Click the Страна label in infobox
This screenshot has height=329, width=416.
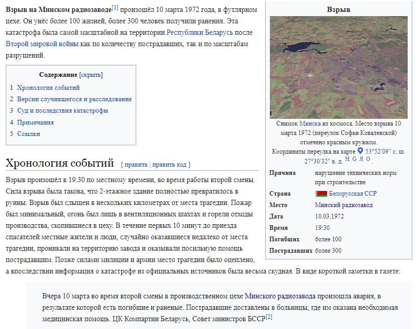[x=280, y=194]
